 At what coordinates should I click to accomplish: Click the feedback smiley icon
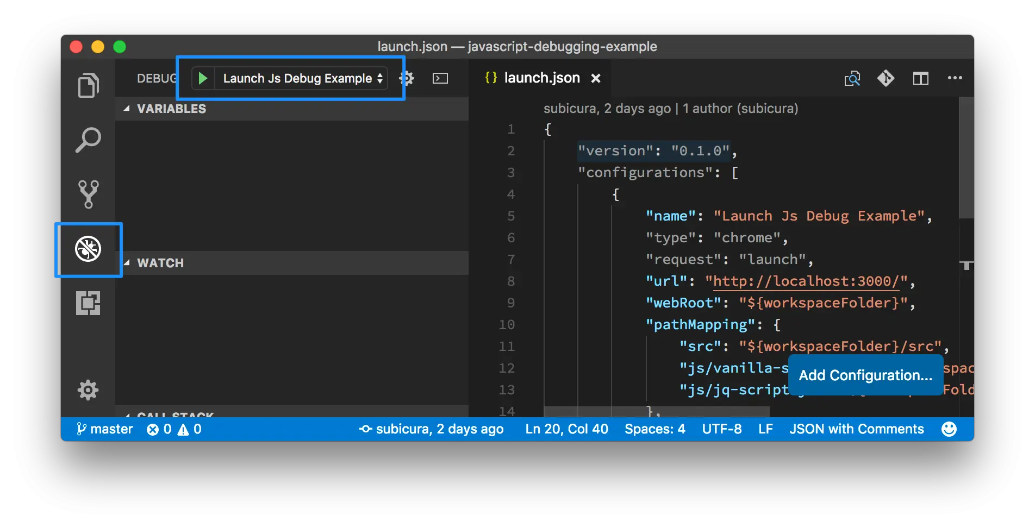point(949,429)
